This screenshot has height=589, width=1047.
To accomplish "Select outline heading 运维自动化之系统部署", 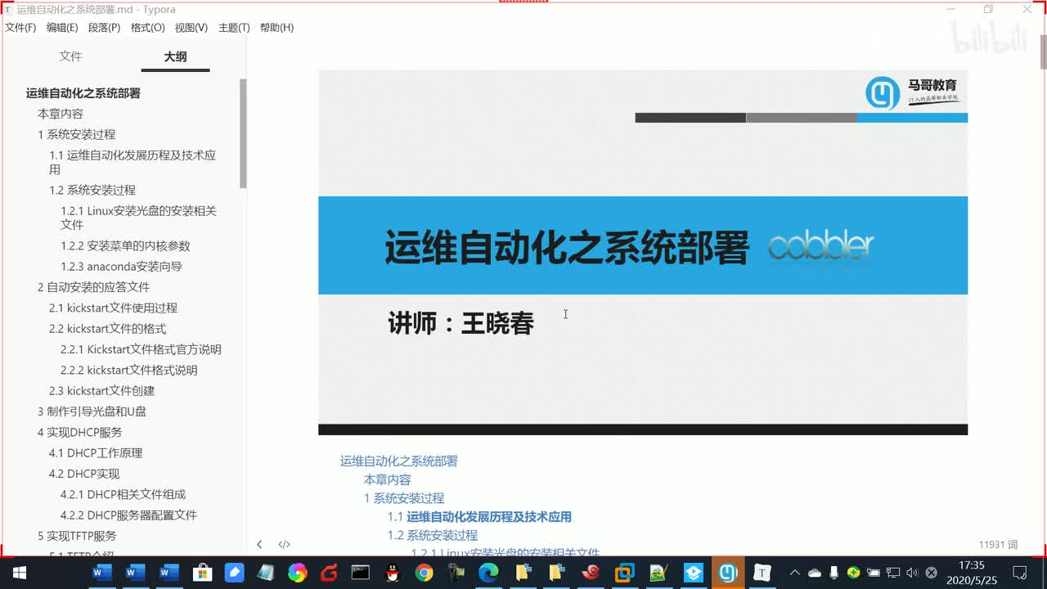I will (x=83, y=93).
